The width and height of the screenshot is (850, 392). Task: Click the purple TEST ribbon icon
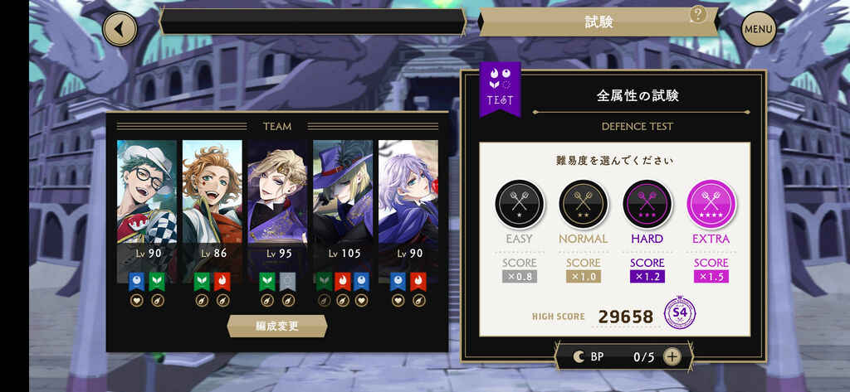500,89
